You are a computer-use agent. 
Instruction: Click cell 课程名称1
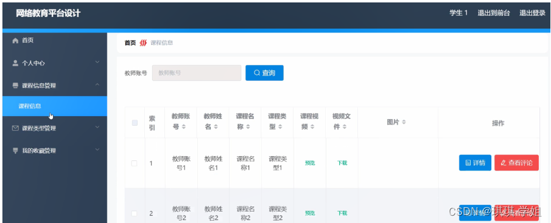point(245,163)
